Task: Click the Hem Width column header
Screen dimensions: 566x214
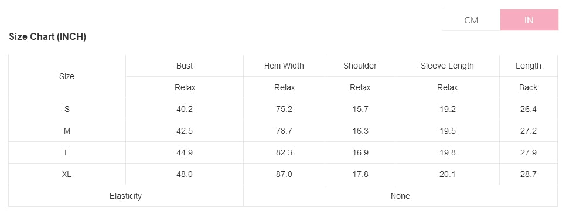Action: point(284,66)
